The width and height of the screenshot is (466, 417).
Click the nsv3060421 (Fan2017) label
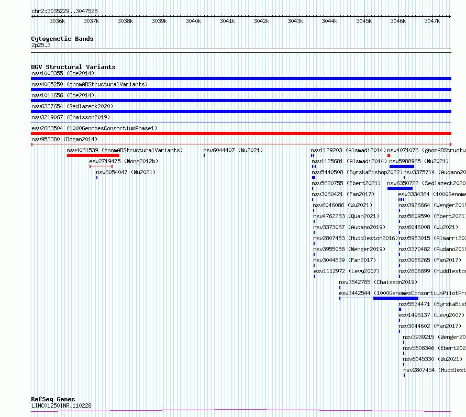click(343, 194)
